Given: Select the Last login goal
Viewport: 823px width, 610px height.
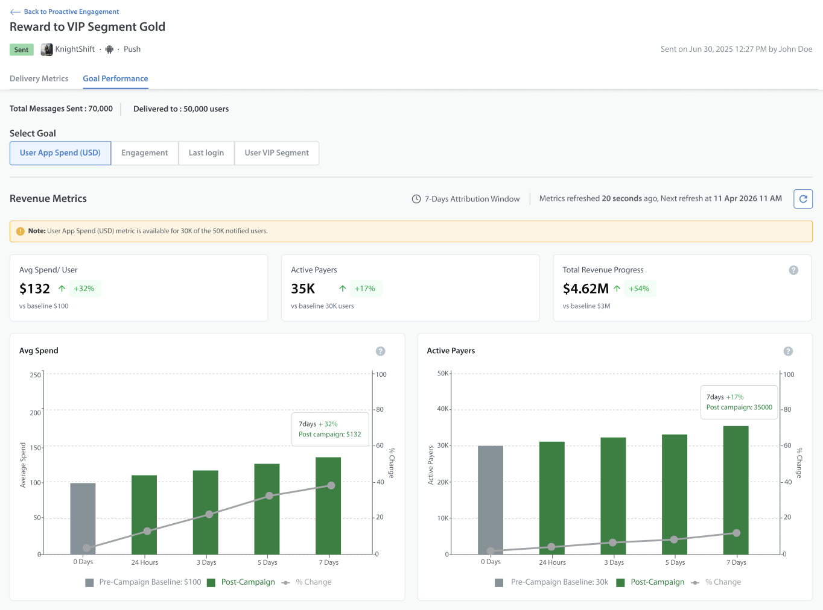Looking at the screenshot, I should coord(206,153).
